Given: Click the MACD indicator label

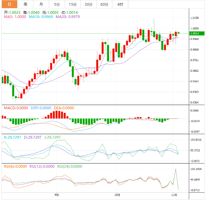Looking at the screenshot, I should point(15,108).
